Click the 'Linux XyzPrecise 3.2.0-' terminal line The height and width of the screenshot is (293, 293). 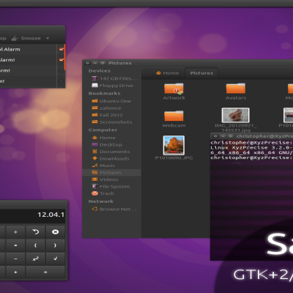coord(252,148)
